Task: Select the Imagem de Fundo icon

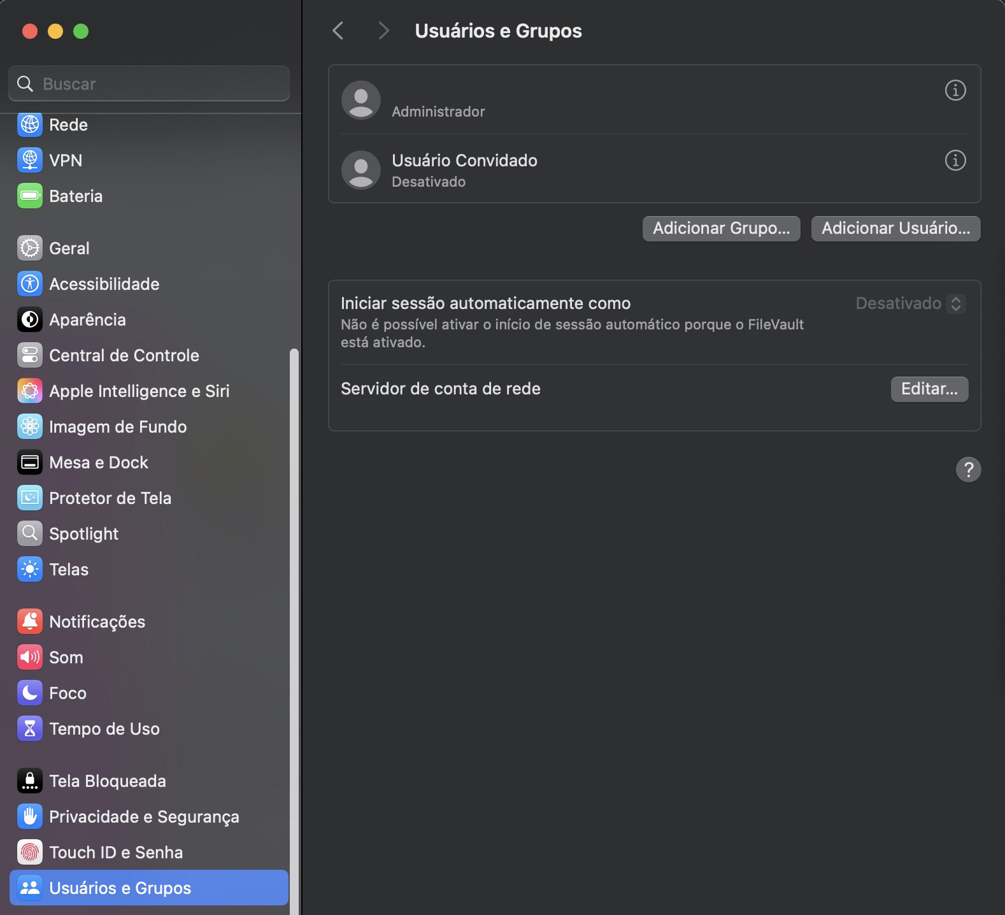Action: 30,427
